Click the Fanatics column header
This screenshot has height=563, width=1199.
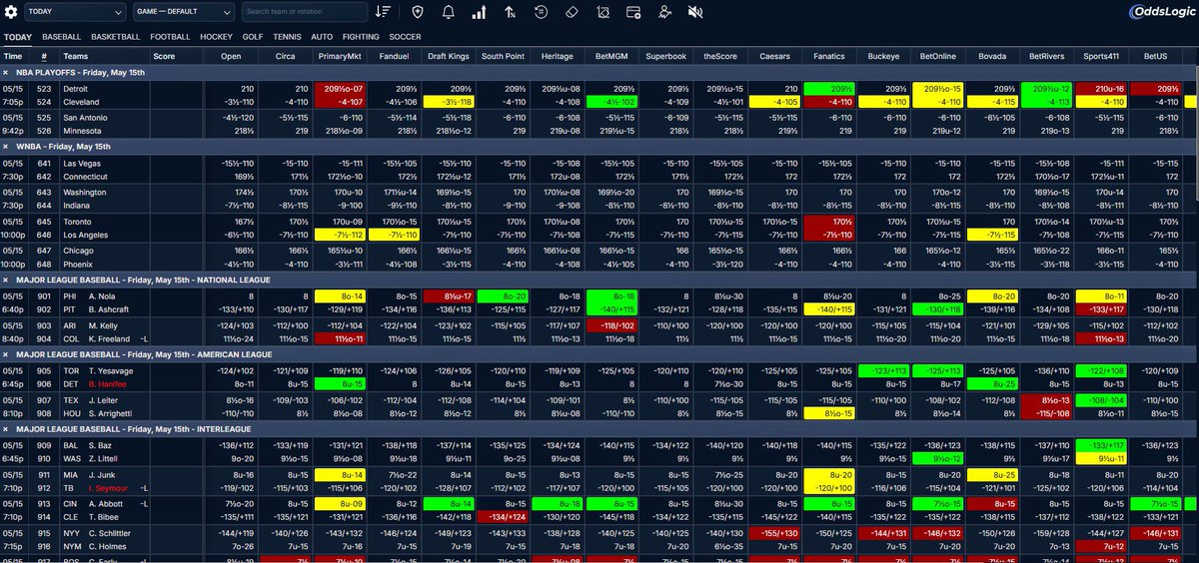click(x=829, y=57)
